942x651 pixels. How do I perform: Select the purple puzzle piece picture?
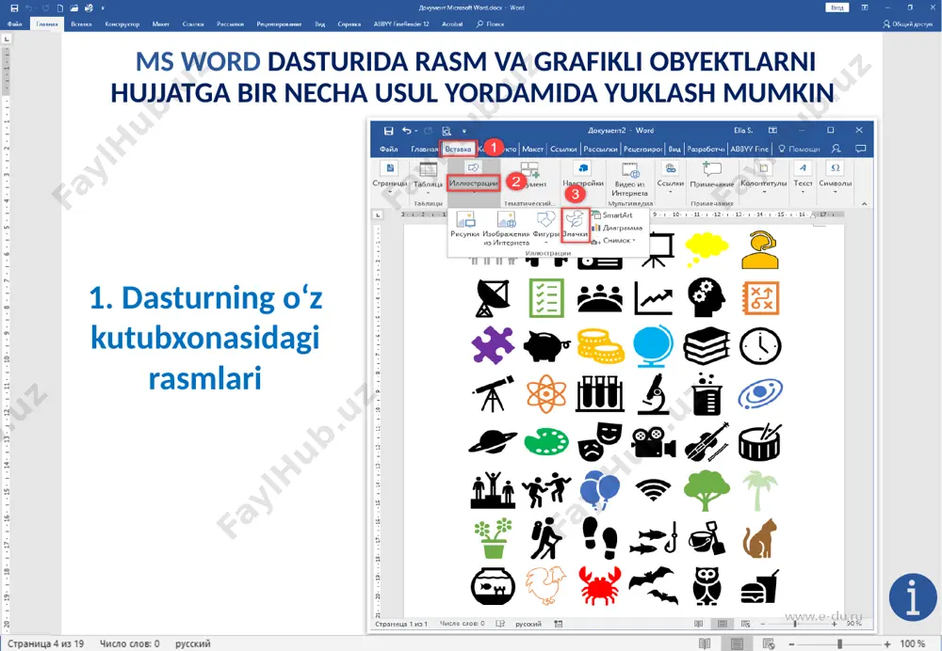pos(493,345)
